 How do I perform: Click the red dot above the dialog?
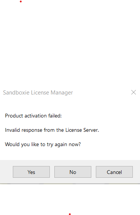(x=21, y=2)
